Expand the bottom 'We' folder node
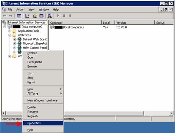175x133 pixels. coord(10,56)
